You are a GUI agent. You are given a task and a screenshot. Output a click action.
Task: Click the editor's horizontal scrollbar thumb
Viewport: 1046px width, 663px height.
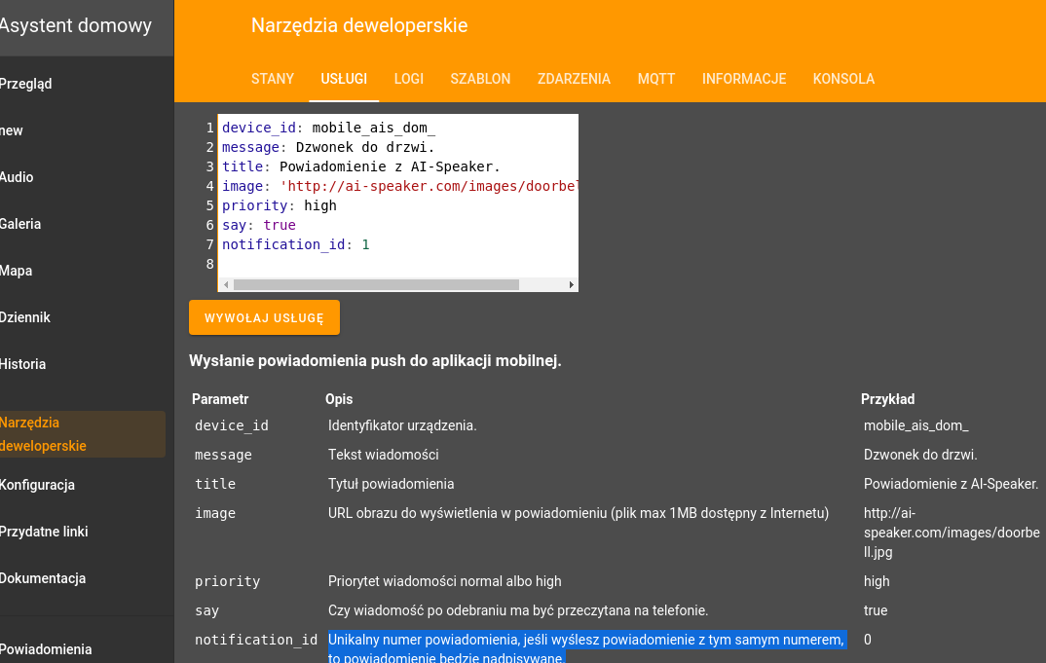click(x=376, y=285)
